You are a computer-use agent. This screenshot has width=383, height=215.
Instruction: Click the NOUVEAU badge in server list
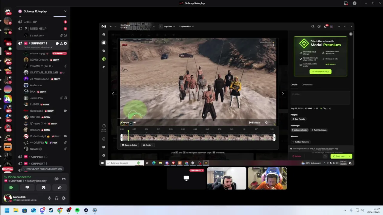pos(8,169)
